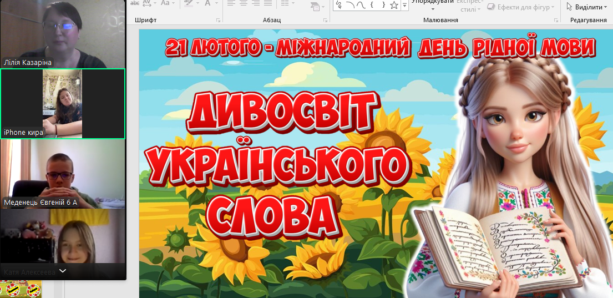Image resolution: width=613 pixels, height=298 pixels.
Task: Select the left brace shape
Action: pos(372,4)
